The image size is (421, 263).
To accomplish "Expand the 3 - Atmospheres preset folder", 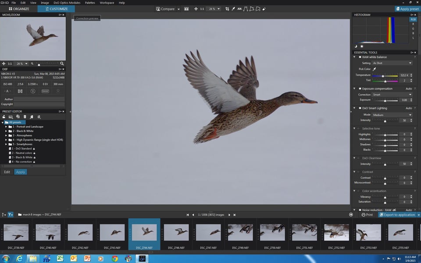I will coord(6,135).
